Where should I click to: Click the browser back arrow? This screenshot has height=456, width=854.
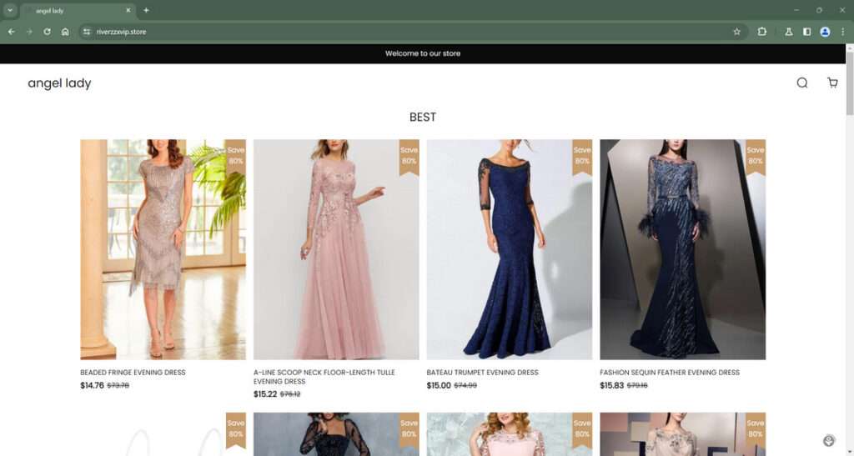12,32
